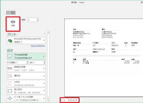Image resolution: width=143 pixels, height=103 pixels.
Task: Increase the end page value
Action: pos(44,62)
